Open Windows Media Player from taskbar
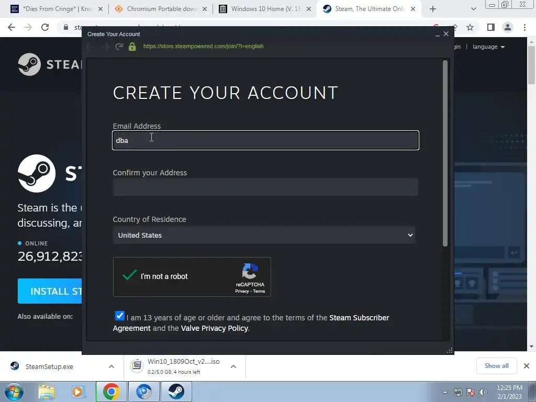 (79, 392)
